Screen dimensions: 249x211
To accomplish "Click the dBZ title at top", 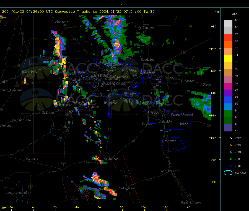I will (124, 4).
